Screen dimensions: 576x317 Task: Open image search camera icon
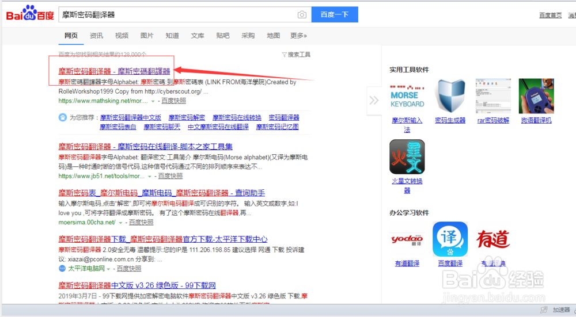(302, 15)
